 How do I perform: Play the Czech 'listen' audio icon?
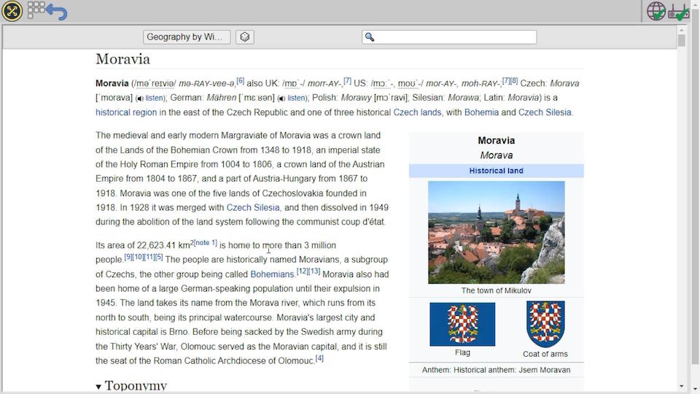click(140, 98)
